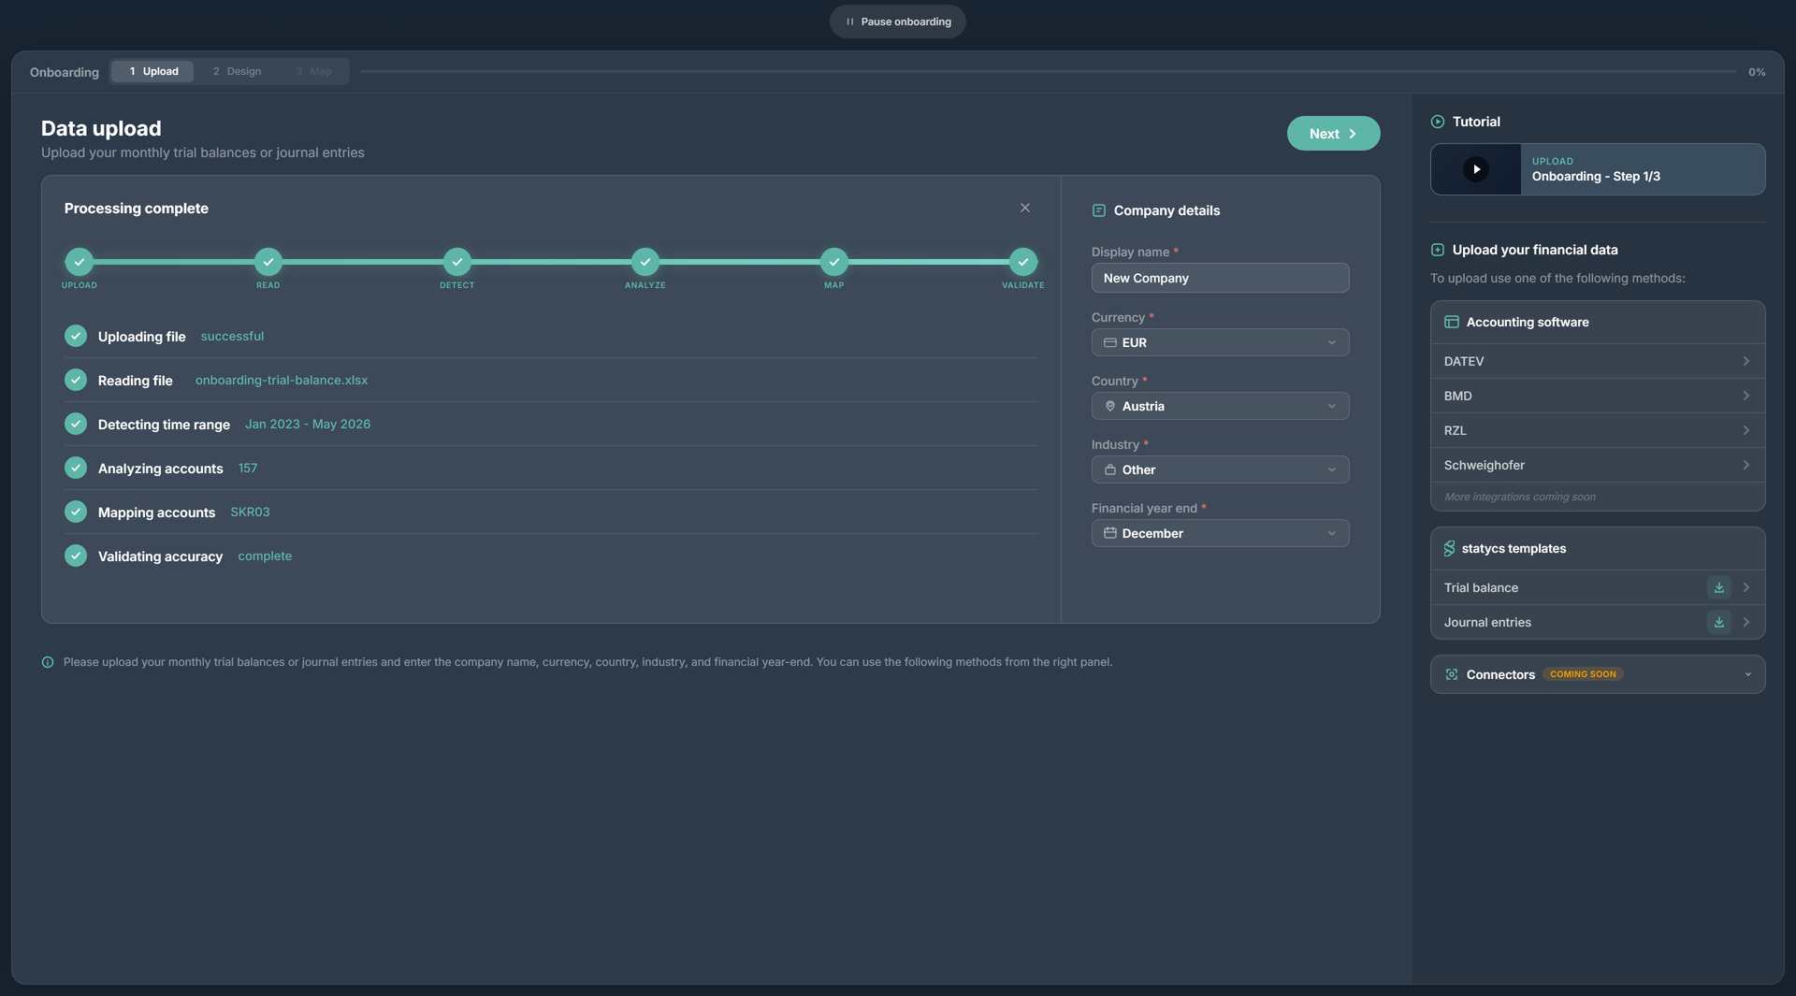Open the DATEV integration row

click(1597, 361)
